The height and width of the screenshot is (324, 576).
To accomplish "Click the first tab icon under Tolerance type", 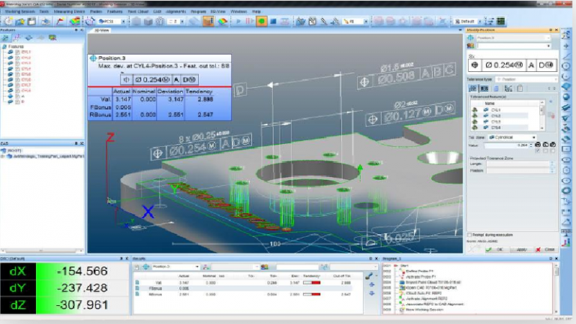I will point(472,88).
